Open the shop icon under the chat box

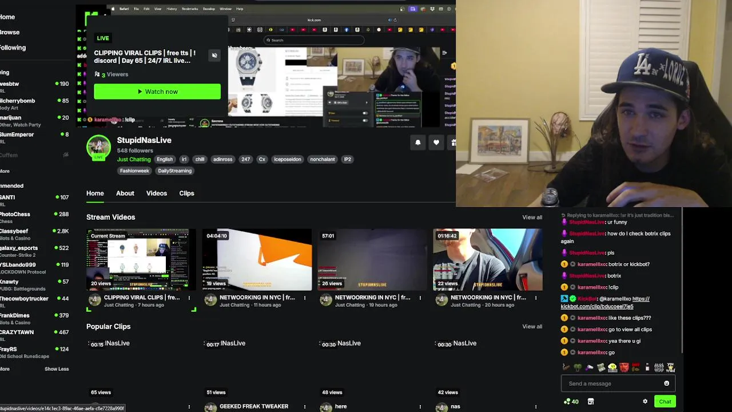point(591,402)
